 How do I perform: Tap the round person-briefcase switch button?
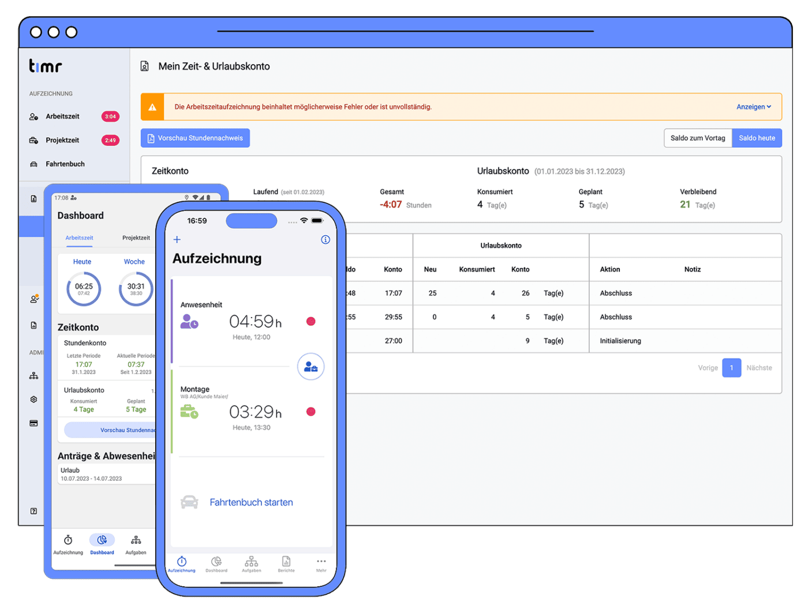click(311, 367)
